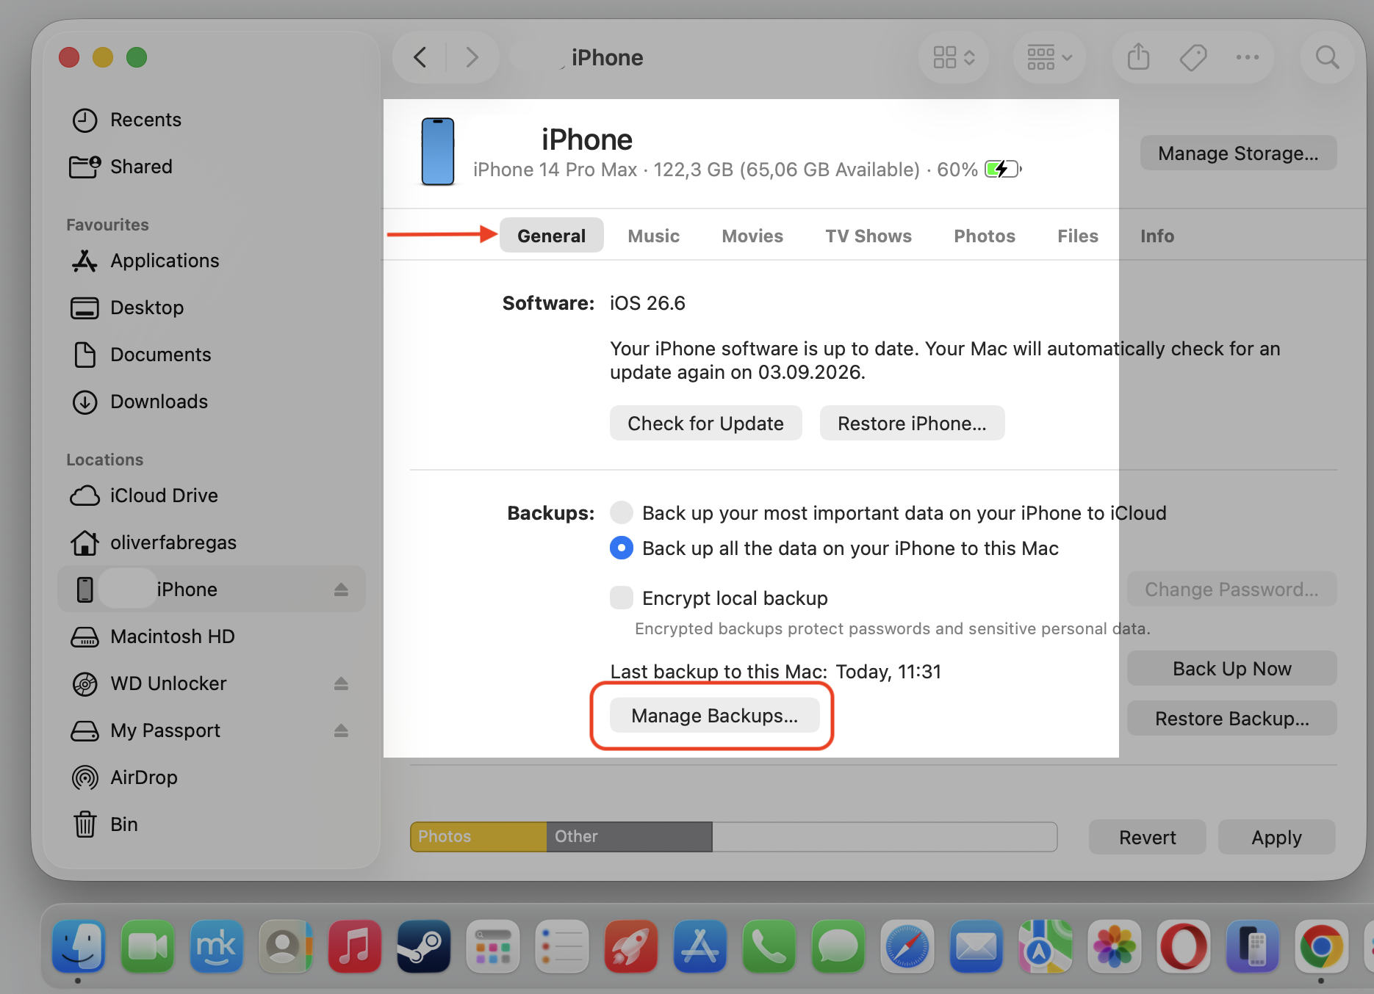This screenshot has height=994, width=1374.
Task: Open the group-by grid dropdown
Action: [1049, 57]
